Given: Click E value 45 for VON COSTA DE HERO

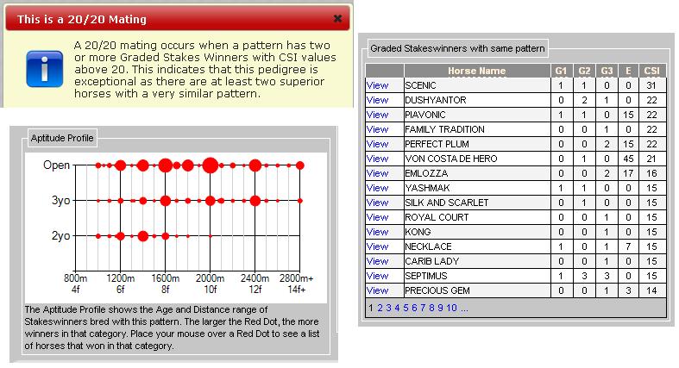Looking at the screenshot, I should [x=628, y=159].
